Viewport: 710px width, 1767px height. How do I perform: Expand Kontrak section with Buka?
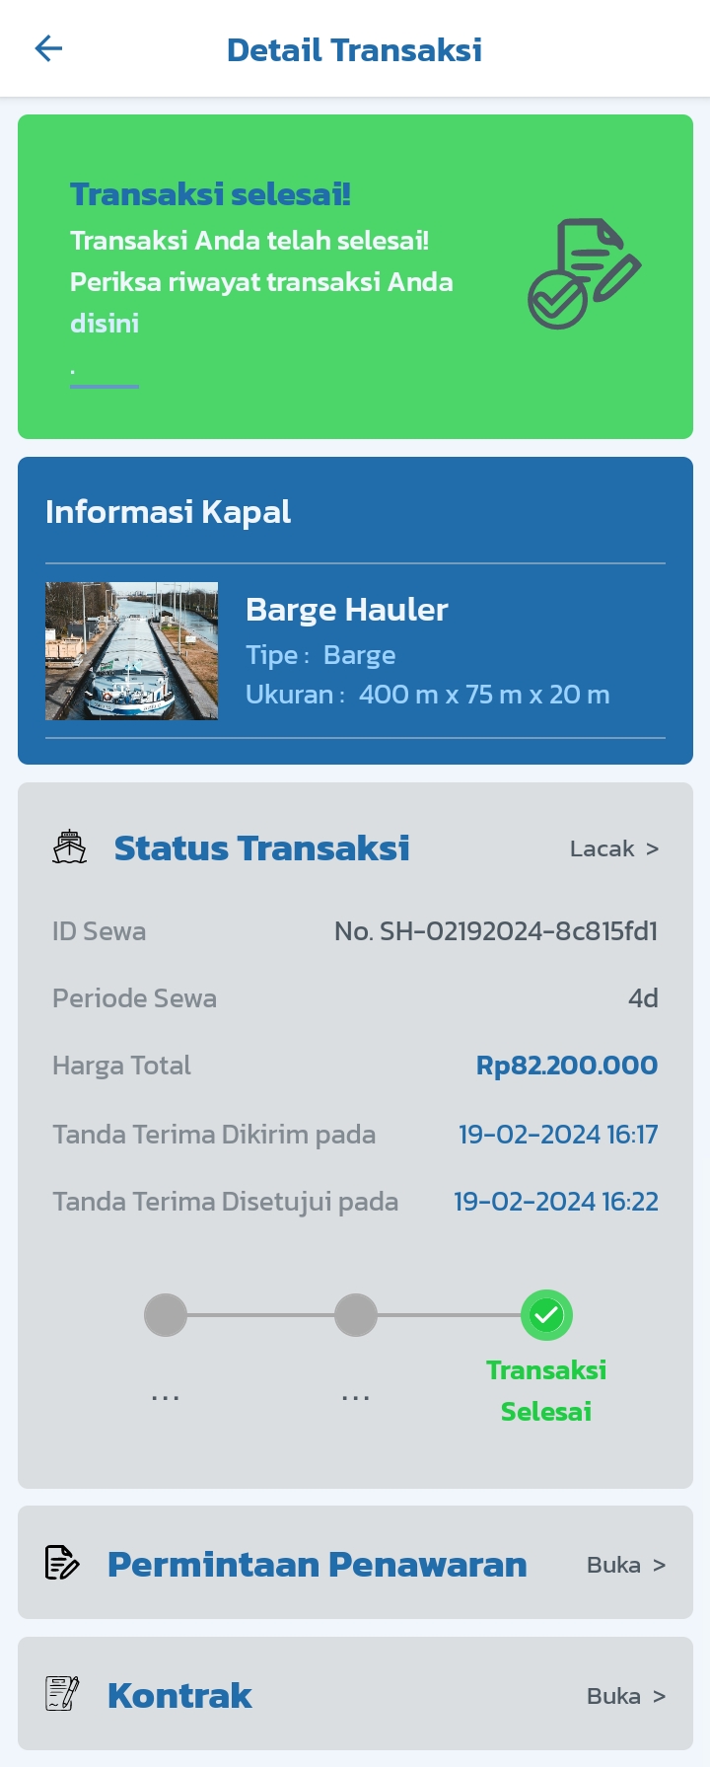pos(626,1696)
